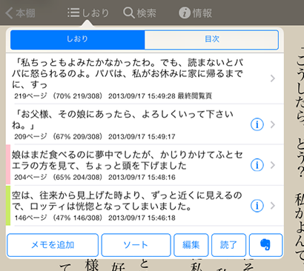304x271 pixels.
Task: Open chevron of page 204 bookmark
Action: pos(273,165)
